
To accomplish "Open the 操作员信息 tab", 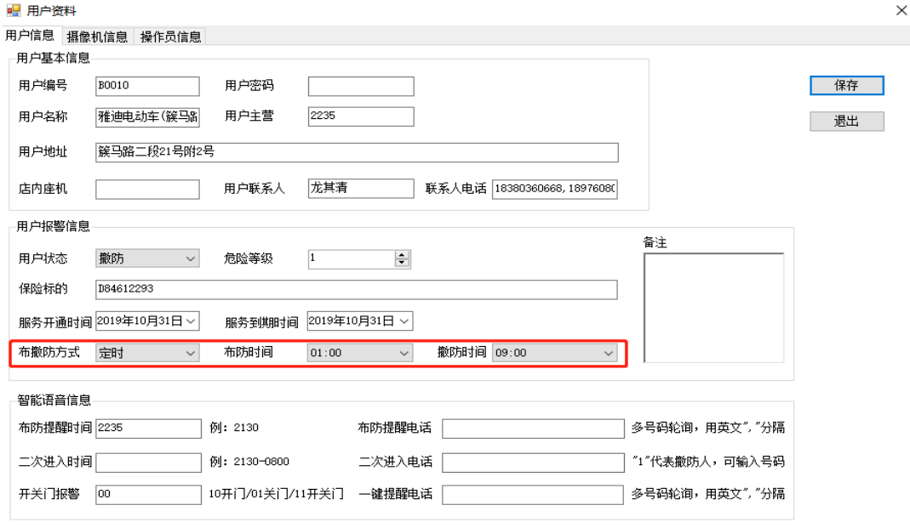I will pyautogui.click(x=170, y=37).
